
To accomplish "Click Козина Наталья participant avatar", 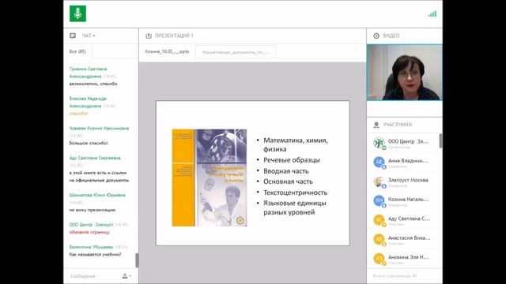I will point(379,201).
